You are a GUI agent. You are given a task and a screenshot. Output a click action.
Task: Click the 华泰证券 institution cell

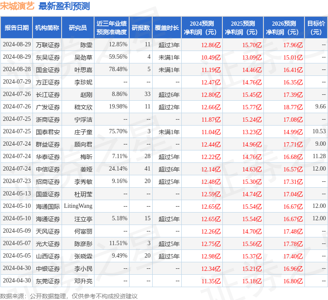click(48, 156)
